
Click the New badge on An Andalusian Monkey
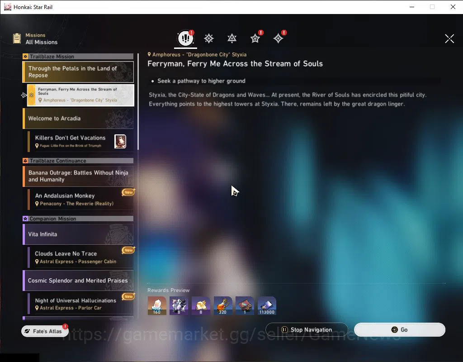[x=128, y=192]
